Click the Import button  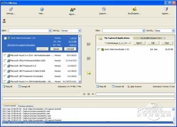(x=139, y=43)
